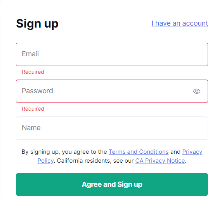
Task: Toggle password visibility with the eye icon
Action: [197, 91]
